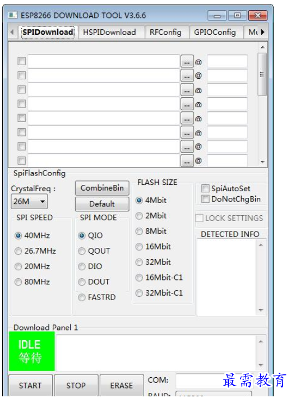Browse for file in eighth row
This screenshot has width=291, height=398.
(x=187, y=160)
